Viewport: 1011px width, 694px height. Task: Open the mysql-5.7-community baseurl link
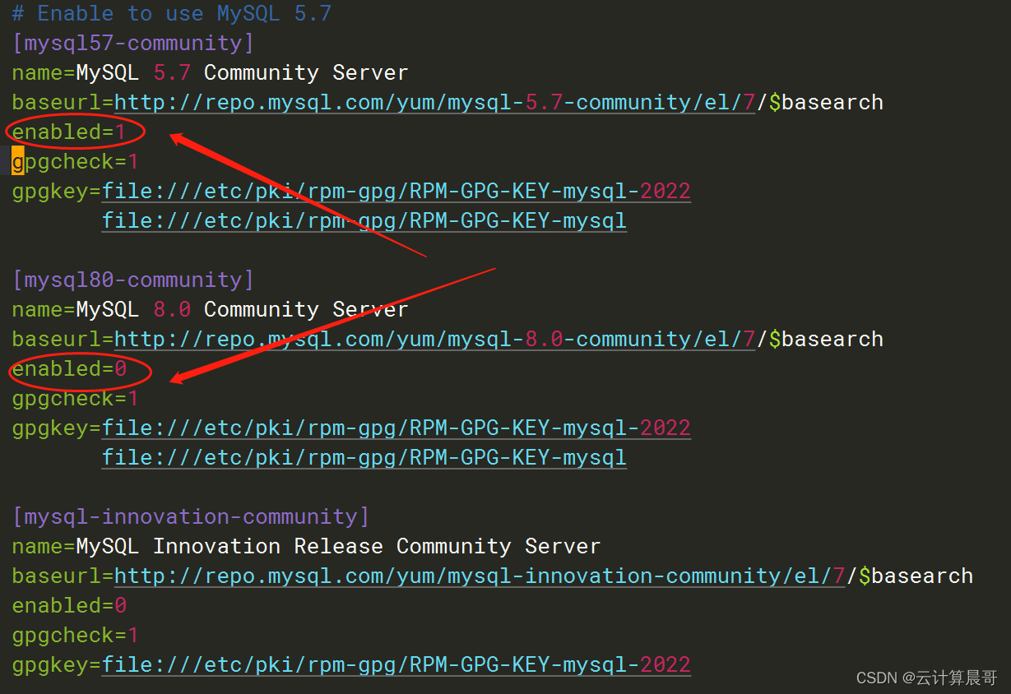434,102
